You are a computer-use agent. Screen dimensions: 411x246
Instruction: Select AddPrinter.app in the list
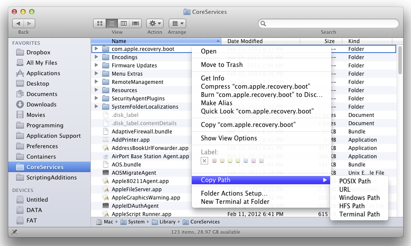(x=130, y=140)
